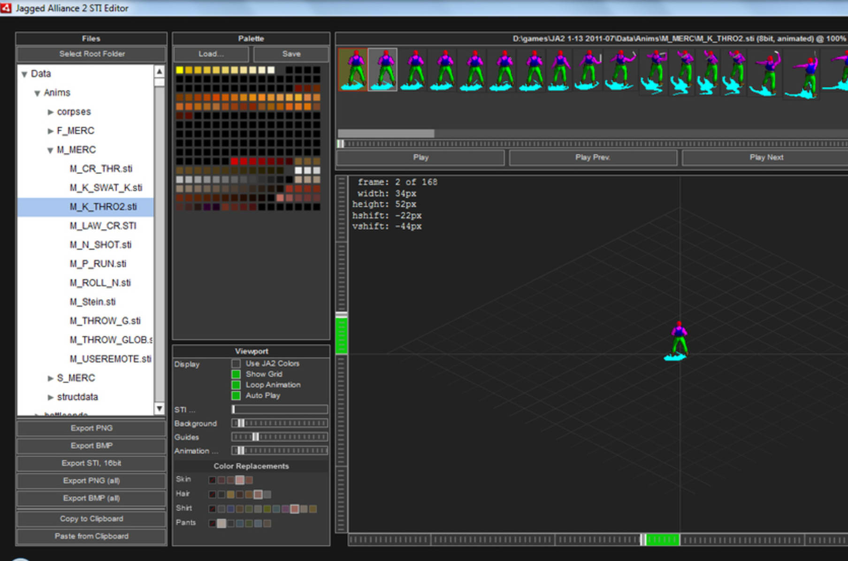848x561 pixels.
Task: Click Export PNG (all) button
Action: [92, 481]
